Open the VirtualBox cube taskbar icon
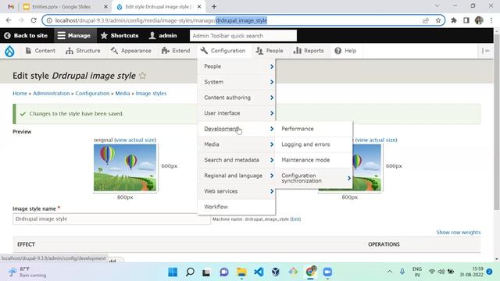This screenshot has width=500, height=281. click(276, 272)
